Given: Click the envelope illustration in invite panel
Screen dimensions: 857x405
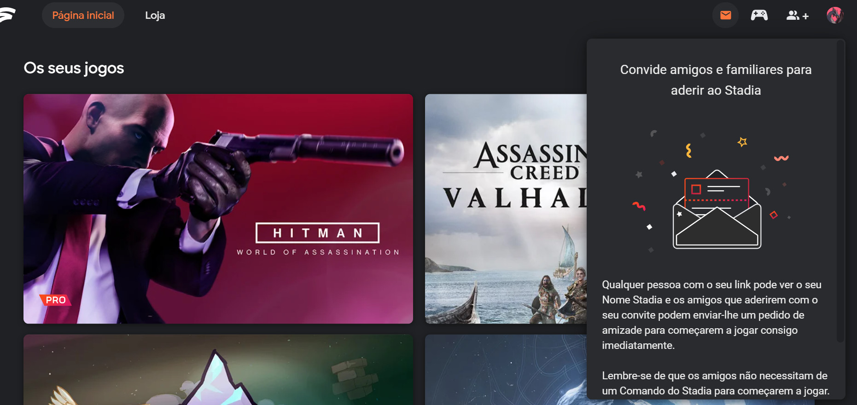Looking at the screenshot, I should [717, 209].
